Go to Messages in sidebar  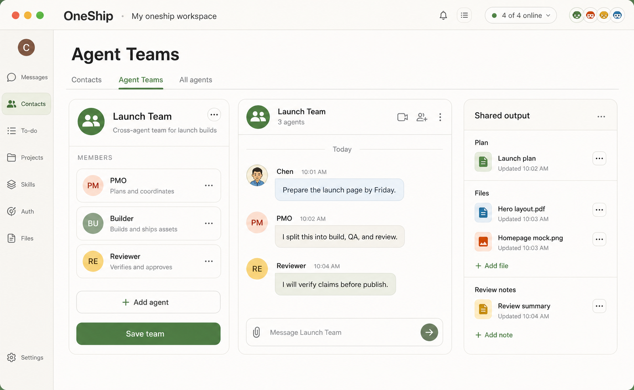(27, 77)
